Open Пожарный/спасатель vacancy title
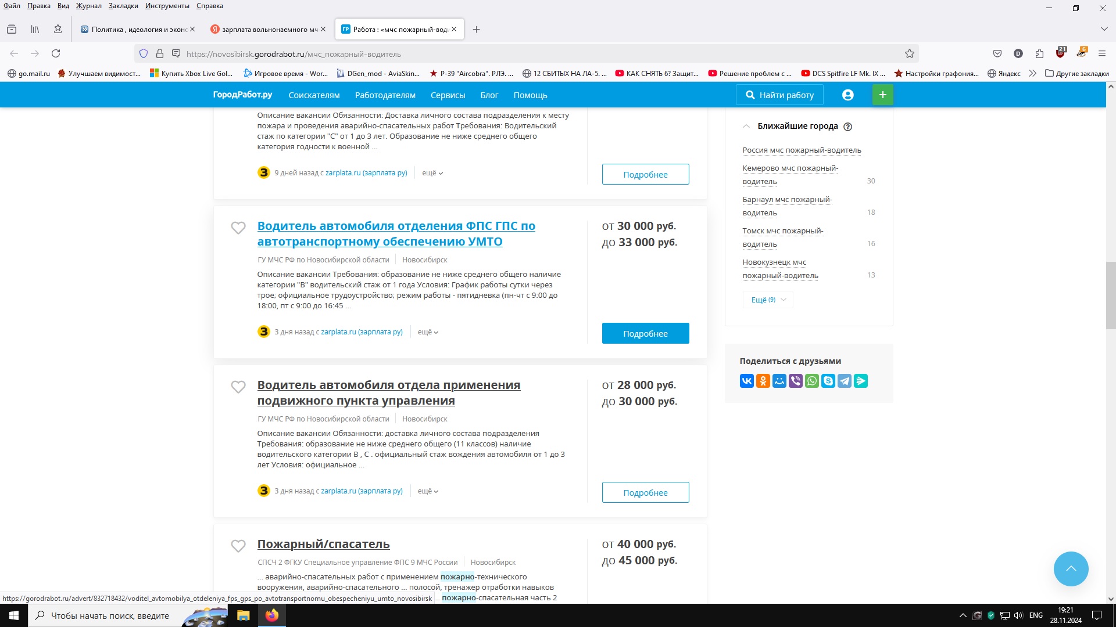 323,545
